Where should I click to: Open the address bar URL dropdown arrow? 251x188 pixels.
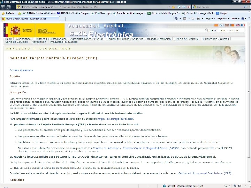pyautogui.click(x=169, y=7)
